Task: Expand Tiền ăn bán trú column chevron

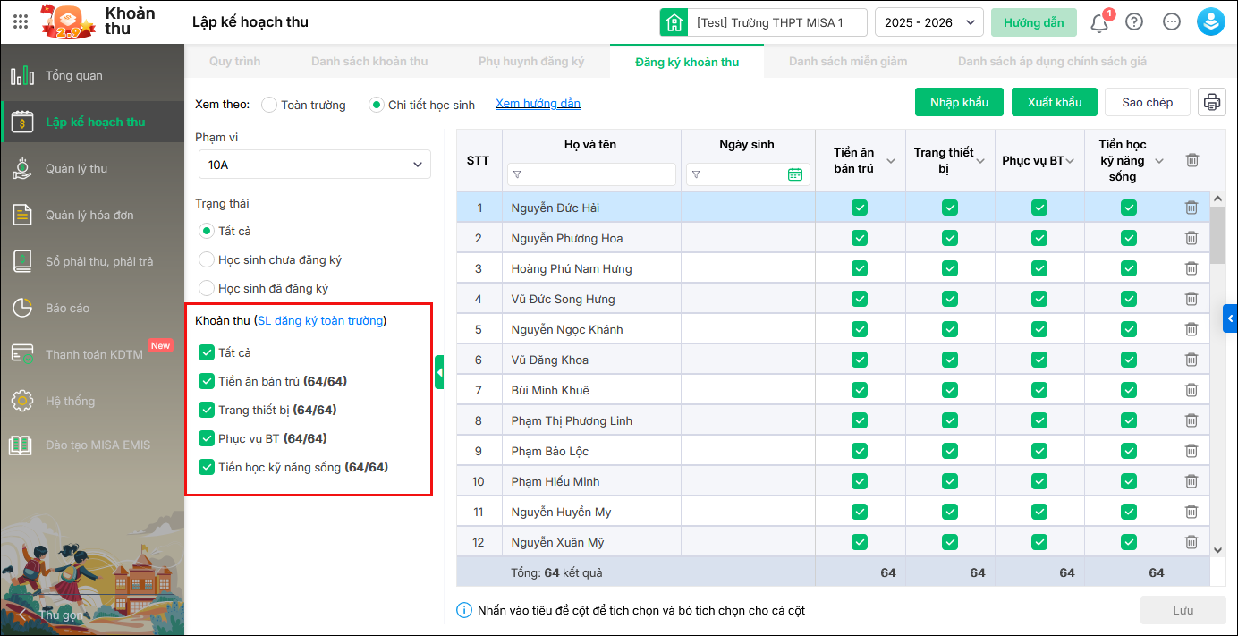Action: coord(891,161)
